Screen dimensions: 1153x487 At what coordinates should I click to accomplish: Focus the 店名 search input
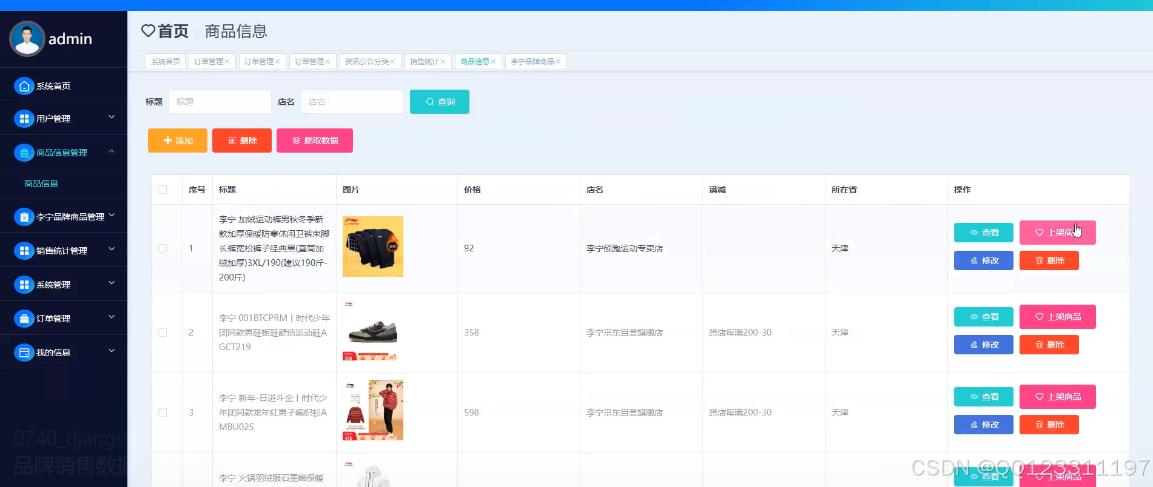[352, 102]
